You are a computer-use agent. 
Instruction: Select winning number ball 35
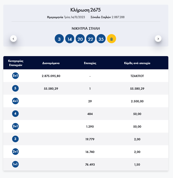(x=101, y=39)
